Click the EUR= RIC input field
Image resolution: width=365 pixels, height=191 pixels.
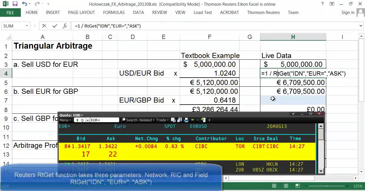(x=105, y=120)
